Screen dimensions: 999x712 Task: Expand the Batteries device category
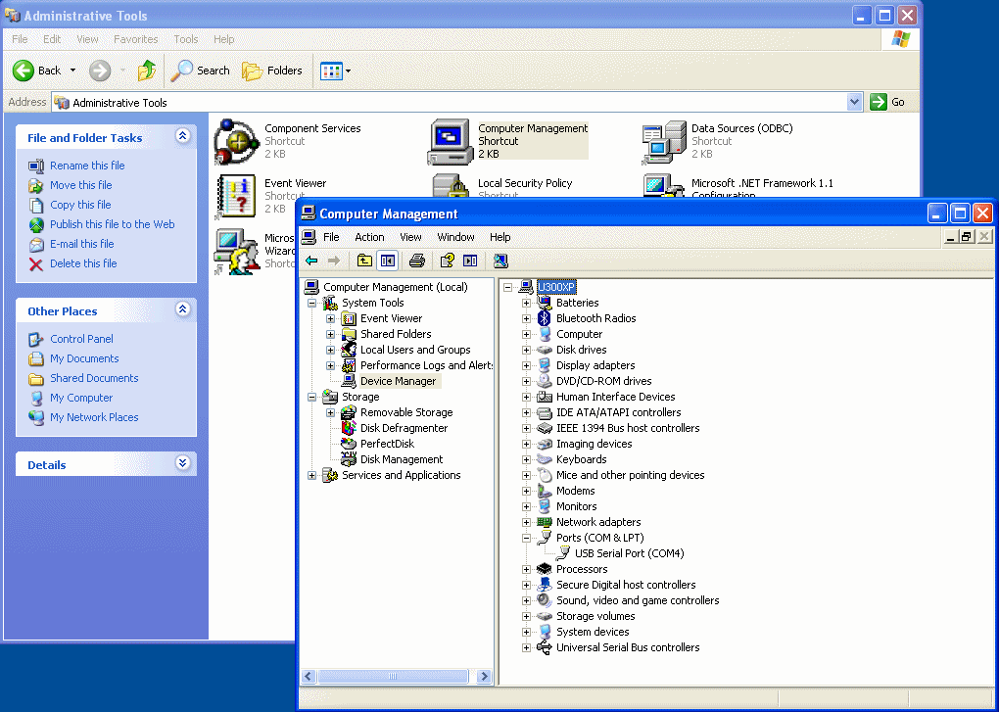point(526,304)
